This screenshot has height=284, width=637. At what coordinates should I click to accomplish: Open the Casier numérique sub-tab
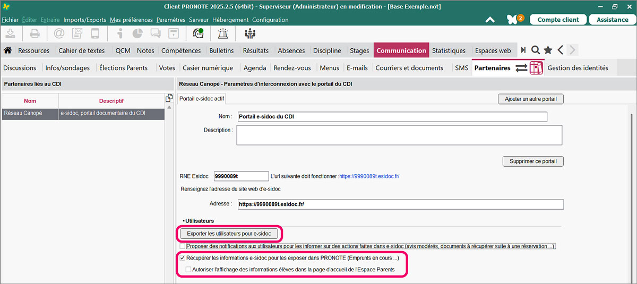[208, 68]
